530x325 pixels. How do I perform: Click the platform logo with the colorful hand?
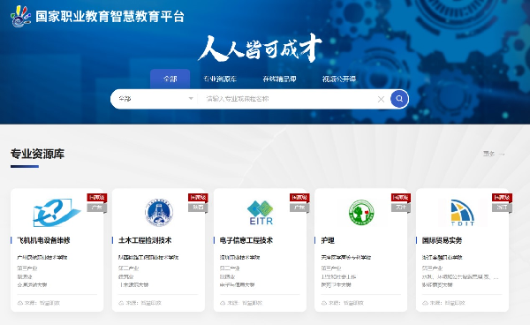tap(21, 16)
